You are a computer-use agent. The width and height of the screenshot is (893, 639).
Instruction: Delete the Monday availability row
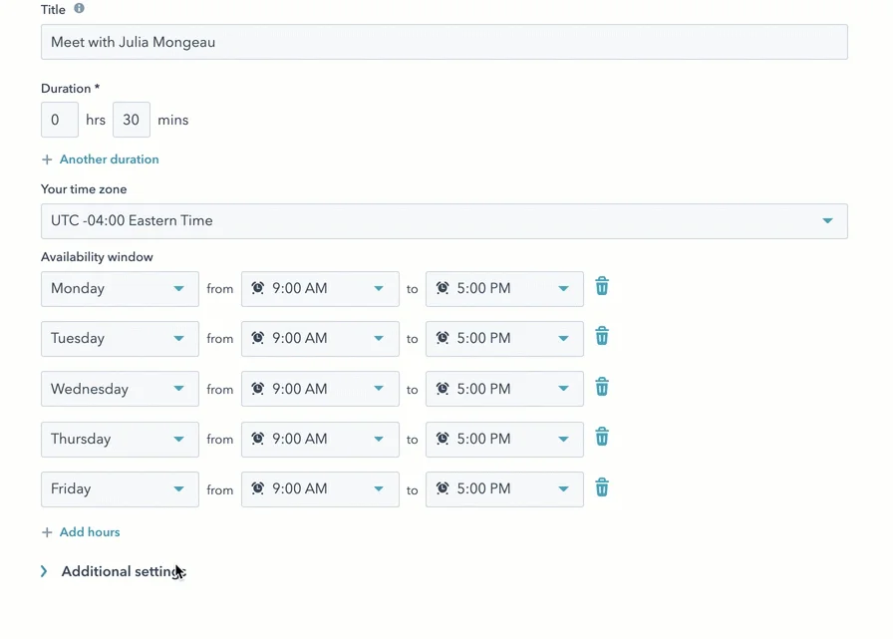(602, 286)
